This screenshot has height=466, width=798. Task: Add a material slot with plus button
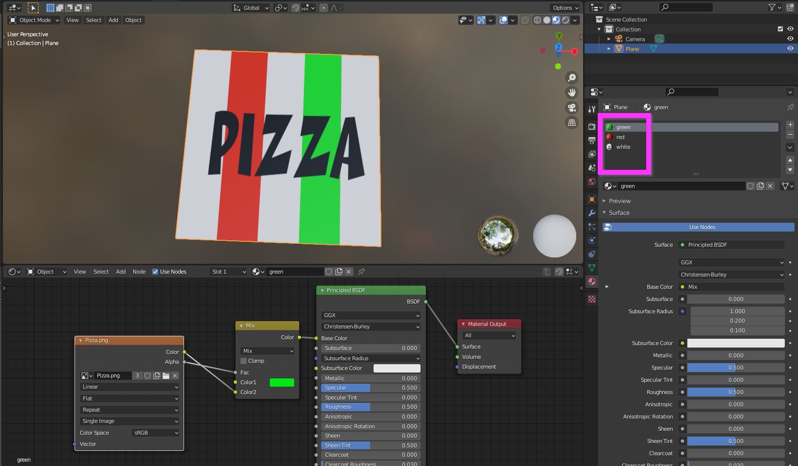pyautogui.click(x=790, y=125)
